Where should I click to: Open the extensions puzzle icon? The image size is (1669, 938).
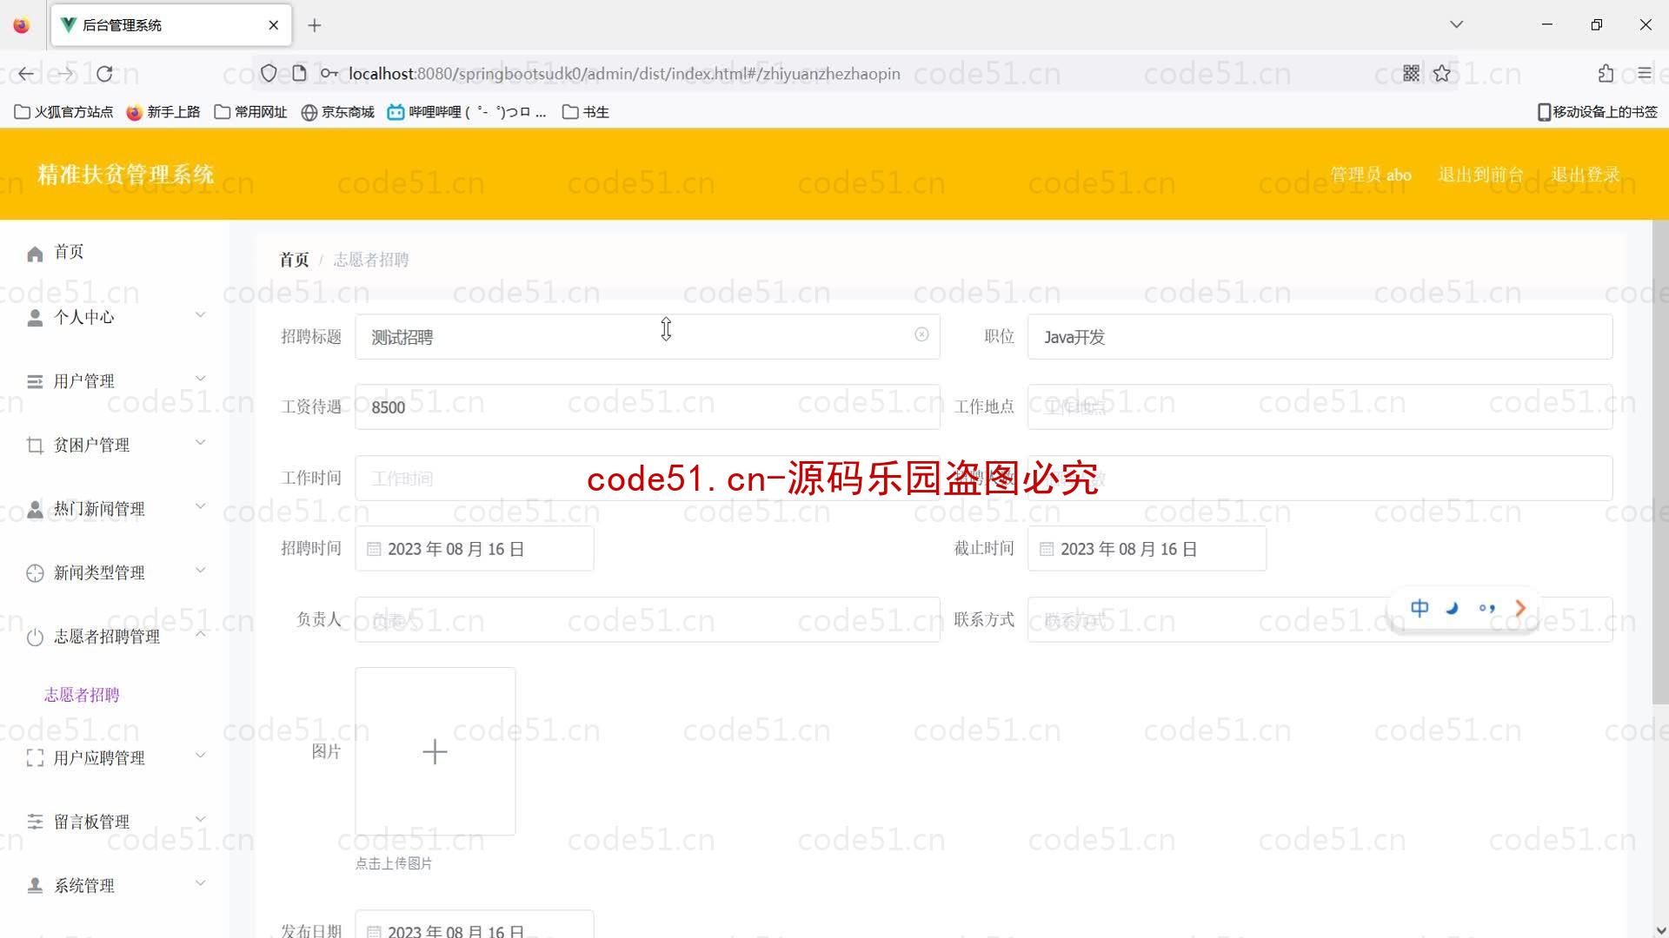pyautogui.click(x=1606, y=74)
